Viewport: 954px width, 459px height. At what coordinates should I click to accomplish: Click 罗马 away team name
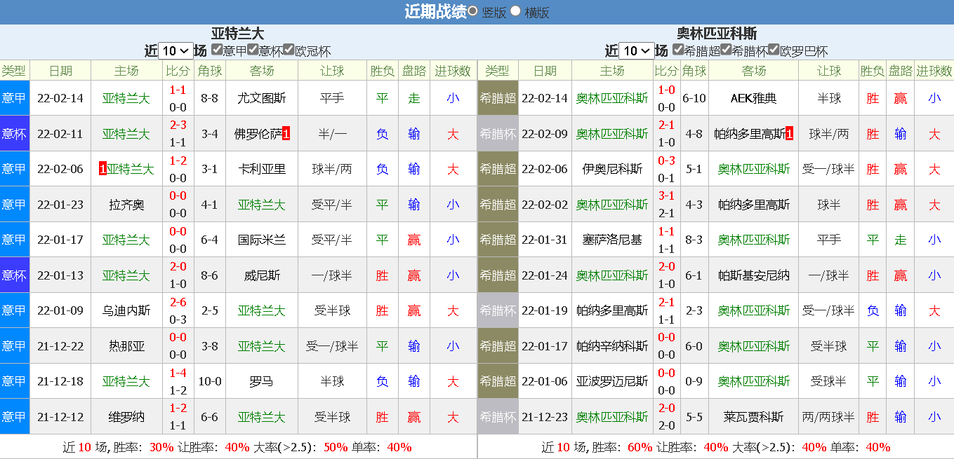click(x=262, y=381)
